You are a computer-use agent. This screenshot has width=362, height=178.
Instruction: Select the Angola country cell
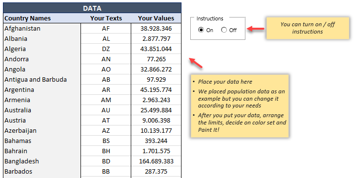coord(42,70)
